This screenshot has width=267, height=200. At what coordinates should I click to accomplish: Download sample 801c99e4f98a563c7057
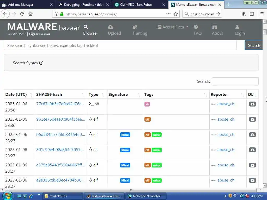pyautogui.click(x=252, y=150)
